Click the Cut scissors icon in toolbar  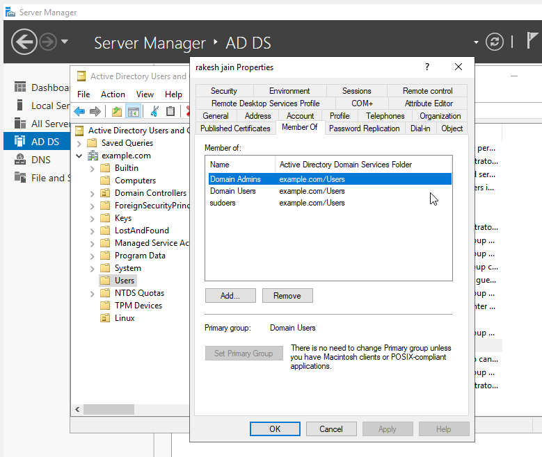[x=154, y=111]
